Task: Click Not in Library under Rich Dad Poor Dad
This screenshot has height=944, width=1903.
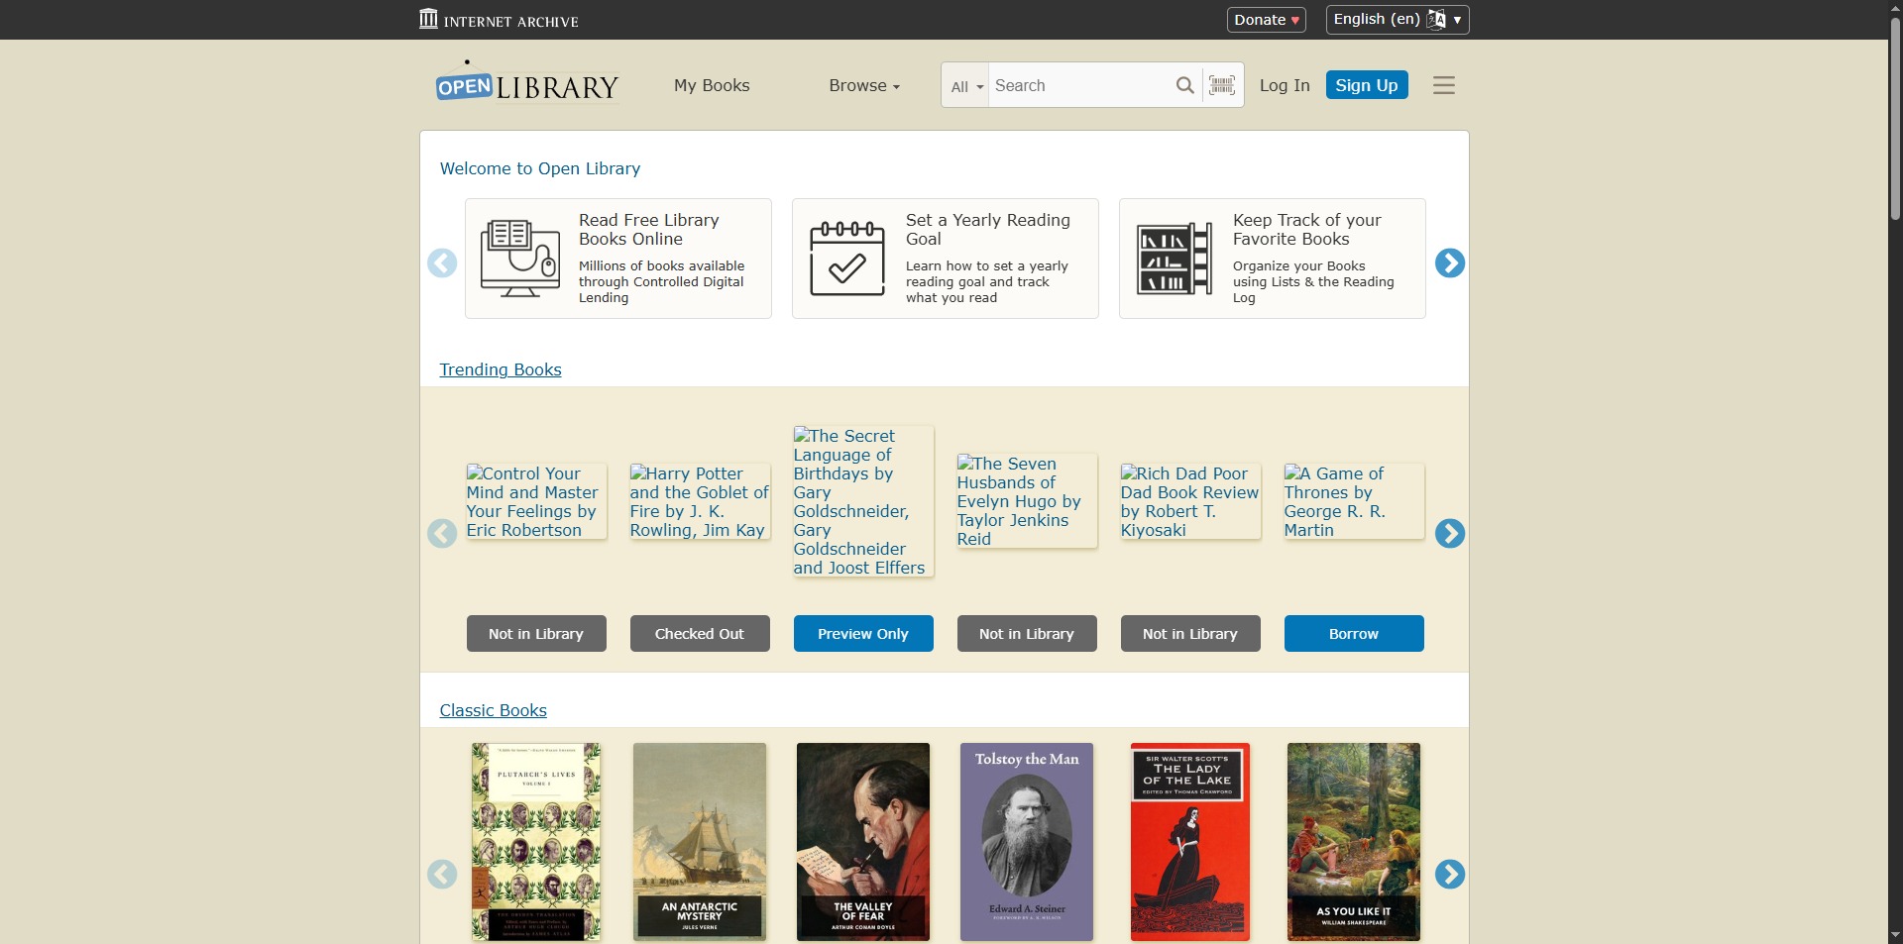Action: pos(1190,634)
